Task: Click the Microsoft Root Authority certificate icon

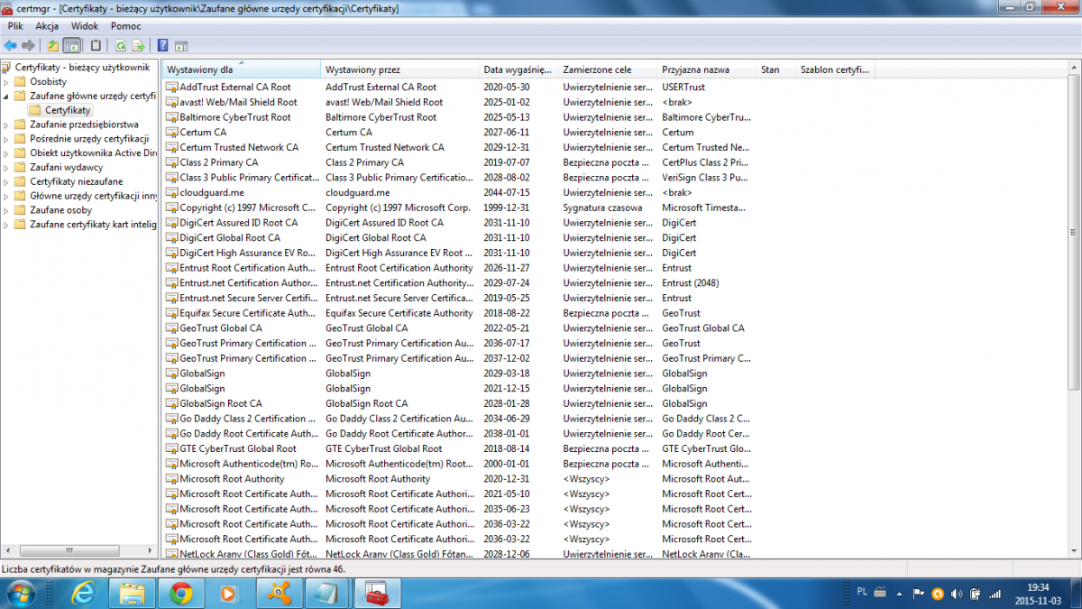Action: pyautogui.click(x=171, y=479)
